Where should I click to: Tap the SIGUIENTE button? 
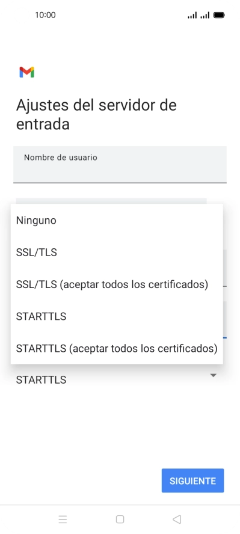192,480
